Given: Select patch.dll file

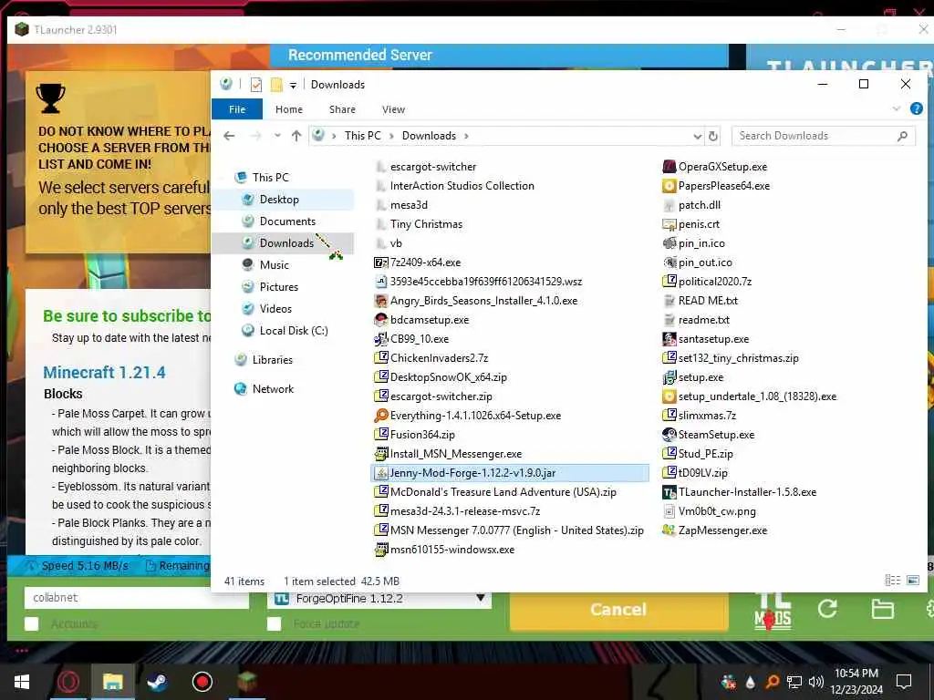Looking at the screenshot, I should point(691,205).
